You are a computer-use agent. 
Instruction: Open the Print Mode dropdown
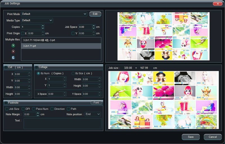coord(54,14)
